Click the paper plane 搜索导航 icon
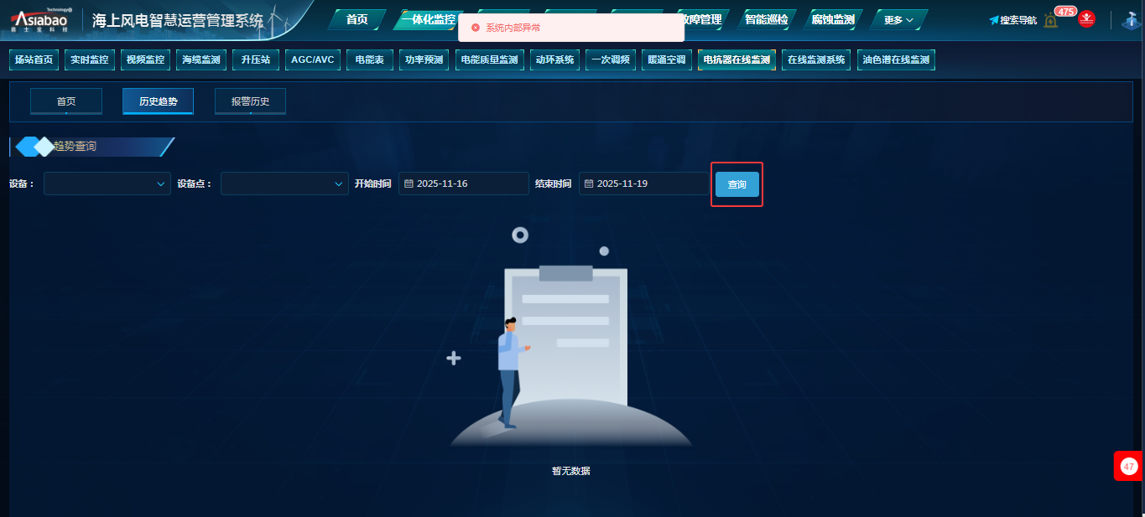The image size is (1145, 517). coord(994,20)
